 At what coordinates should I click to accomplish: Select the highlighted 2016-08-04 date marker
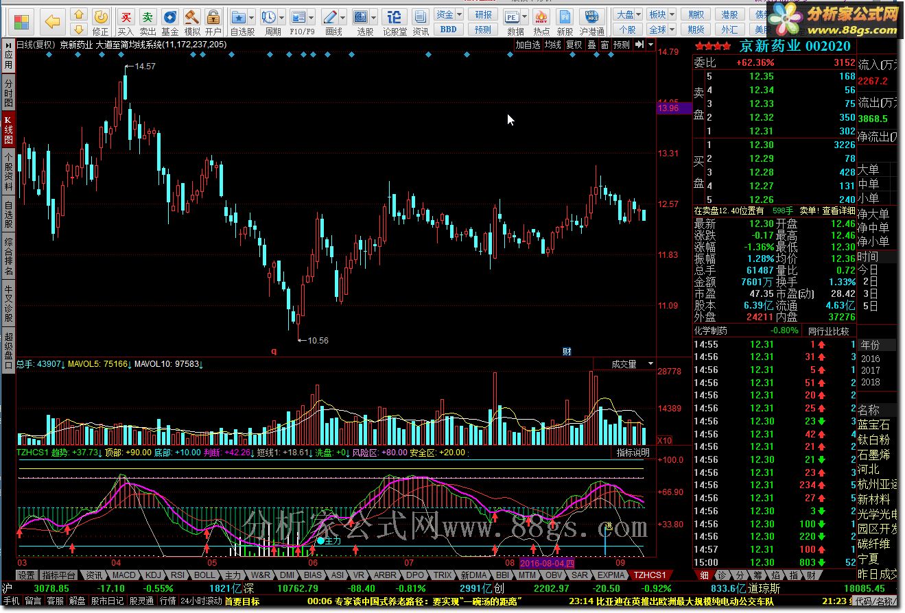point(546,563)
